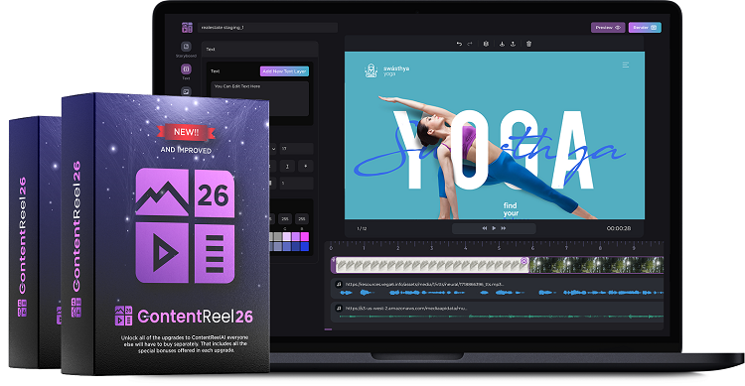Screen dimensions: 745x386
Task: Click the down arrow icon in canvas toolbar
Action: tap(502, 44)
